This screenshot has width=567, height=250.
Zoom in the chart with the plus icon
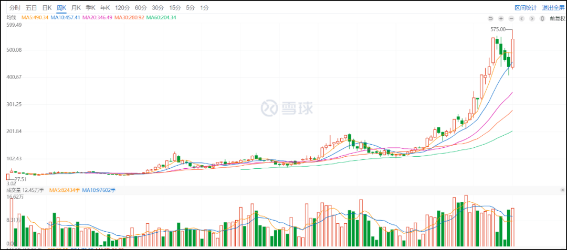coord(501,18)
